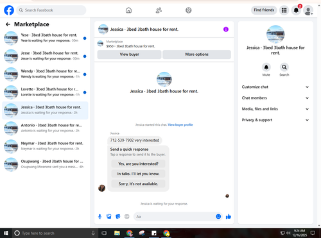The image size is (321, 238).
Task: Expand the Customize chat section
Action: 275,87
